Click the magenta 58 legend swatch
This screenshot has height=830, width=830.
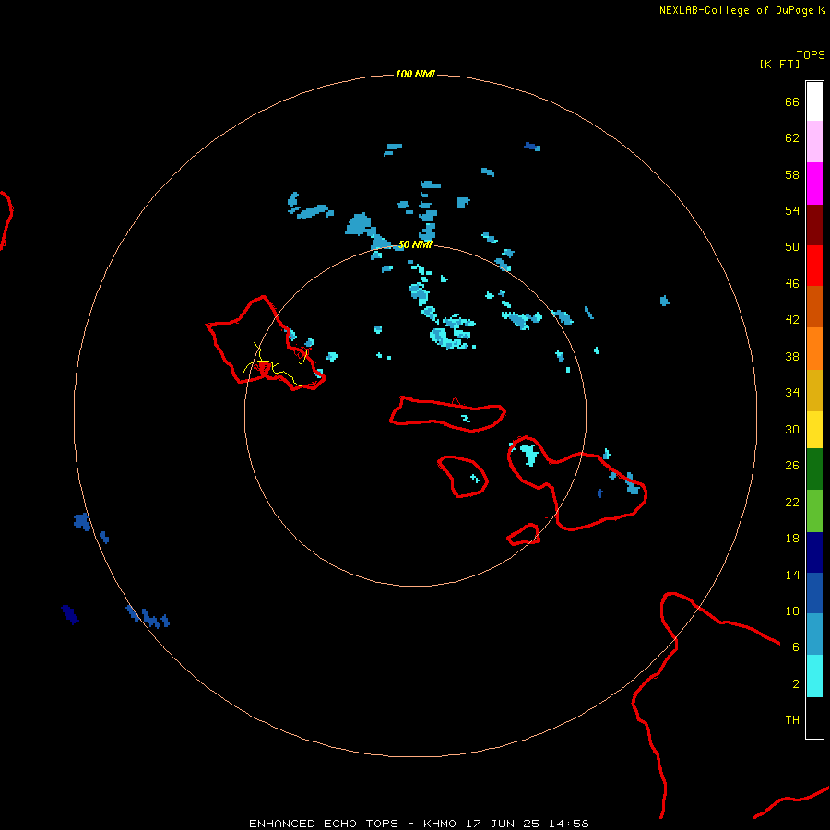coord(814,184)
